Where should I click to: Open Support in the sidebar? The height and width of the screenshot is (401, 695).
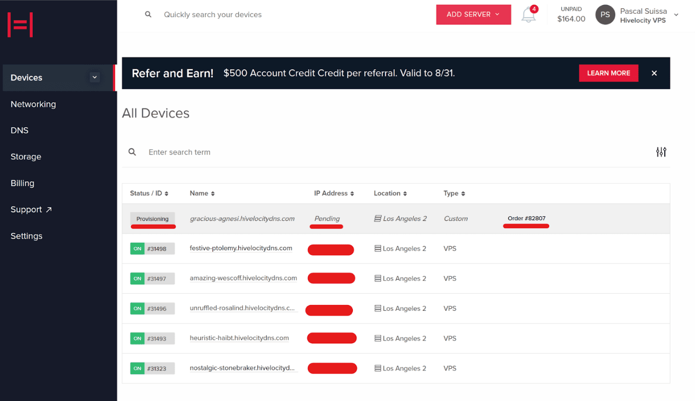click(x=31, y=210)
